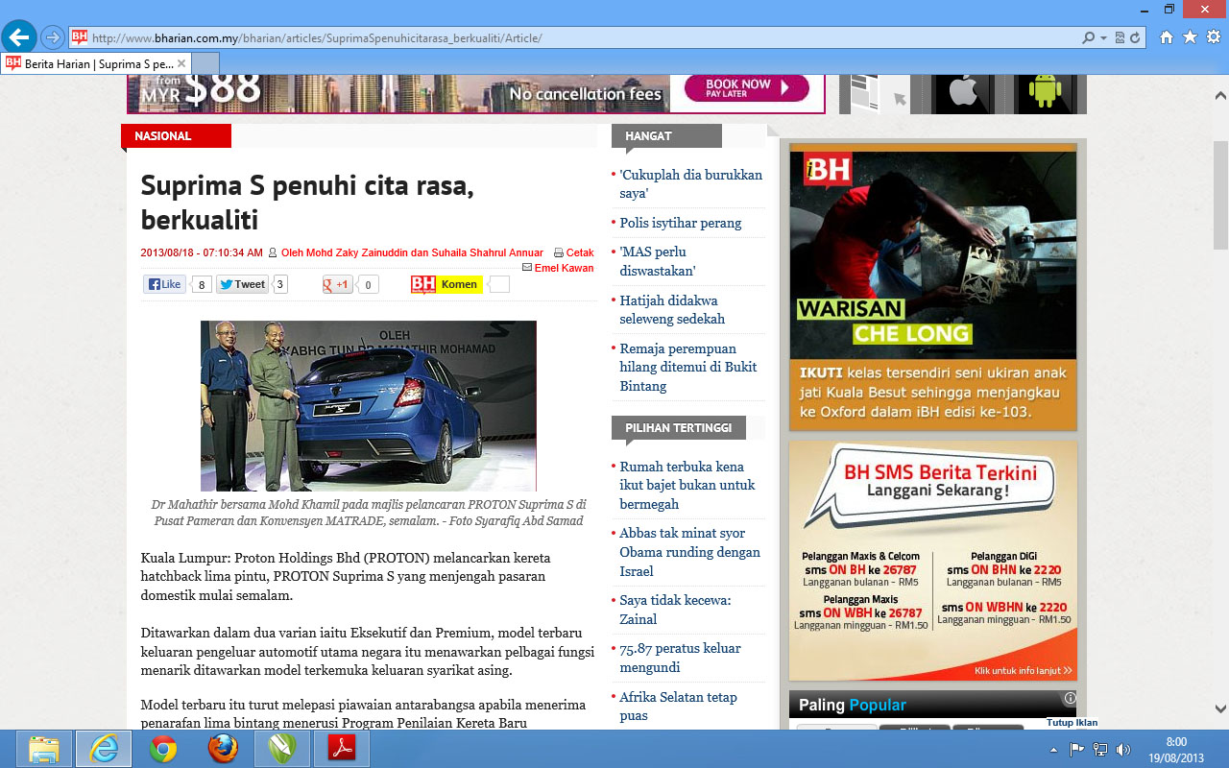The height and width of the screenshot is (768, 1229).
Task: Open "Polis isytihar perang" headline
Action: click(x=681, y=223)
